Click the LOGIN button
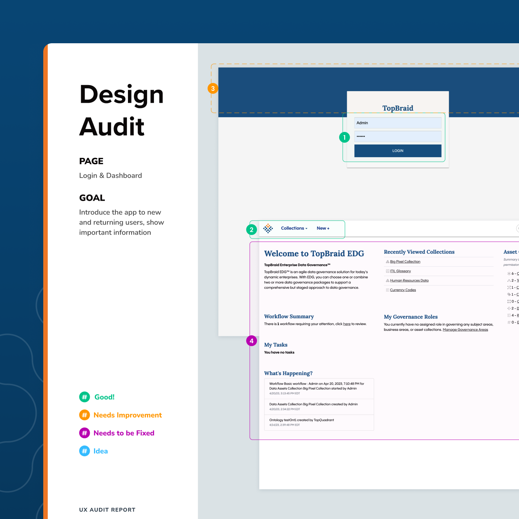The width and height of the screenshot is (519, 519). pos(398,151)
